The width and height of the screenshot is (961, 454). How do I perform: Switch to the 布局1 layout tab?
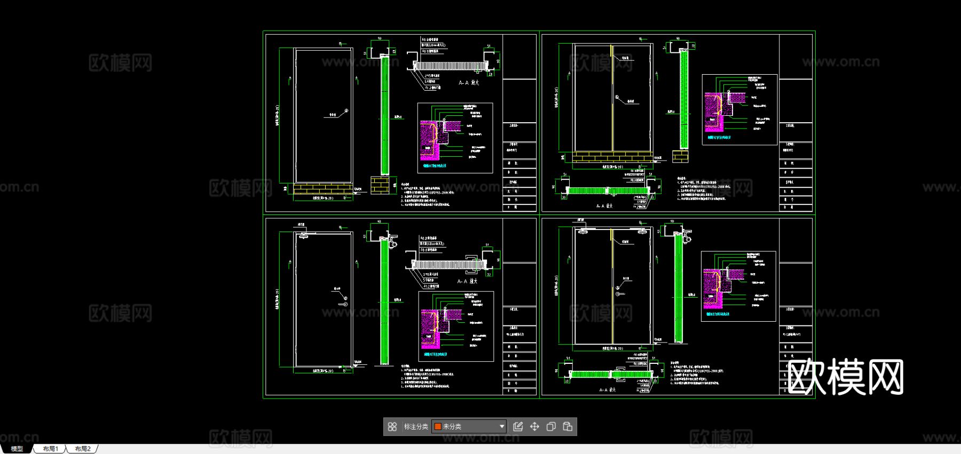(50, 449)
